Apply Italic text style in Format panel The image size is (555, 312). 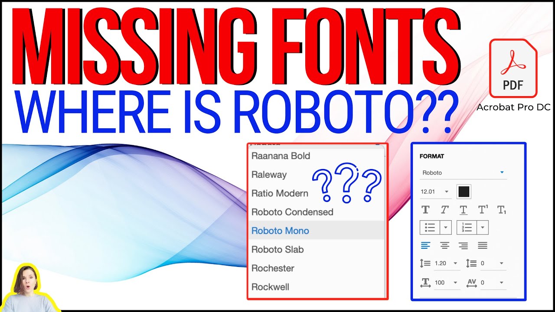tap(444, 210)
